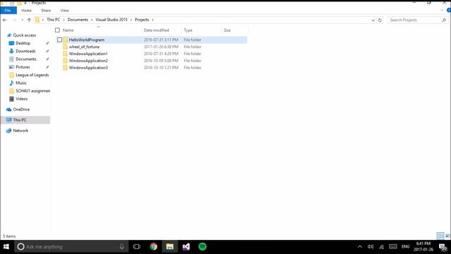Screen dimensions: 451x254
Task: Click Cortana microphone icon
Action: tap(122, 247)
